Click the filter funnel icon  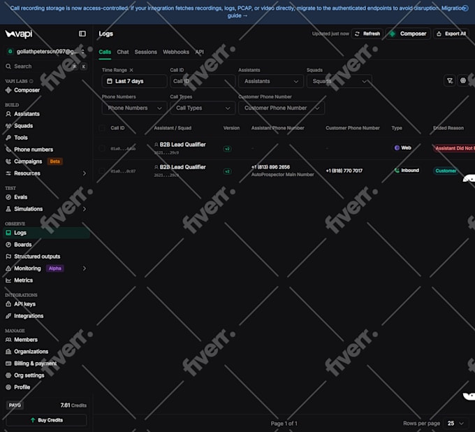450,80
